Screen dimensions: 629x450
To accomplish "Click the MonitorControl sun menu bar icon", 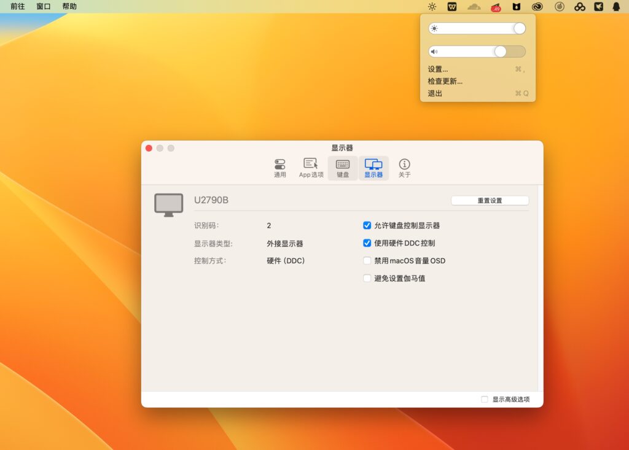I will 432,7.
